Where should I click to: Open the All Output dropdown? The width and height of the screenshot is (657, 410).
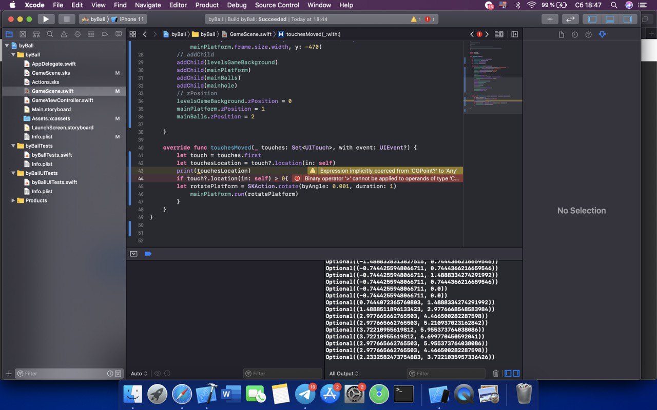[x=344, y=374]
